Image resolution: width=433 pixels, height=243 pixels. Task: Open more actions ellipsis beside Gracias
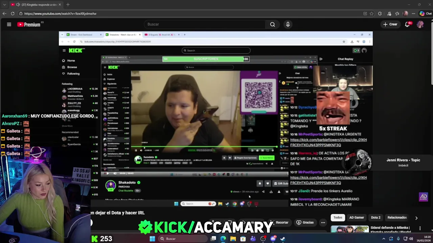[x=323, y=222]
